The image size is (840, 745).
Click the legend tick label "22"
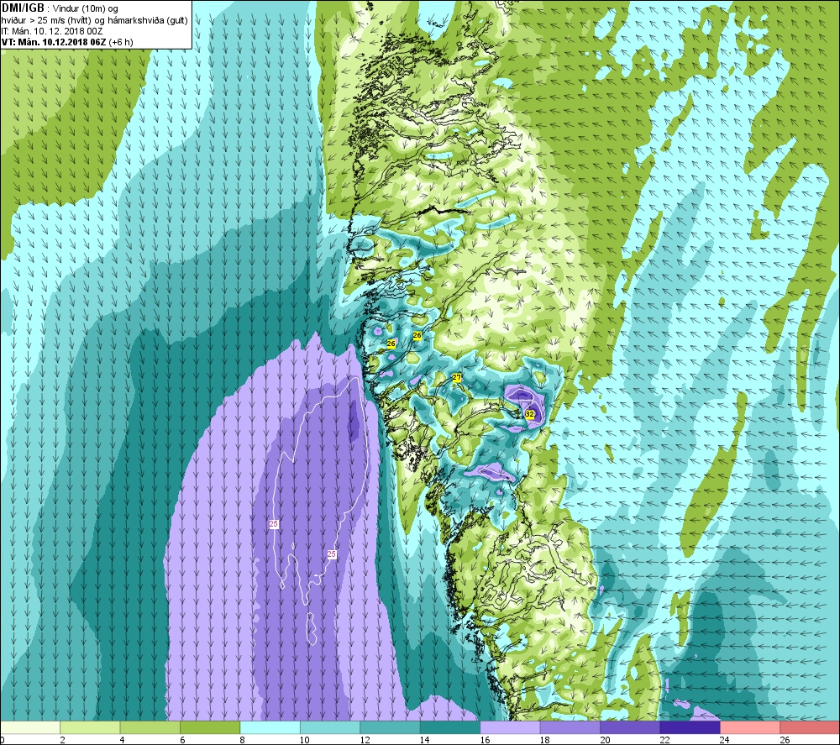tap(664, 740)
